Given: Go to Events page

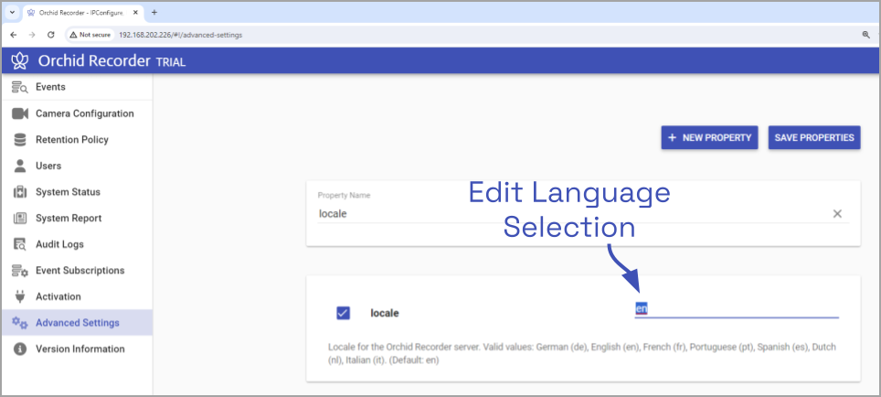Looking at the screenshot, I should tap(77, 87).
